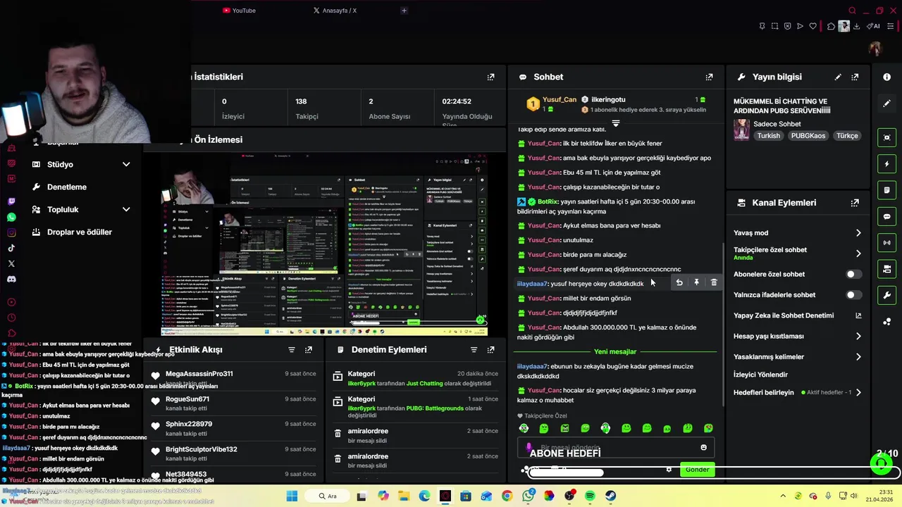Open chat settings gear beside the Gönder button
This screenshot has height=507, width=902.
[669, 470]
